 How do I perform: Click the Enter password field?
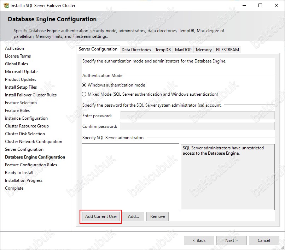pos(198,115)
